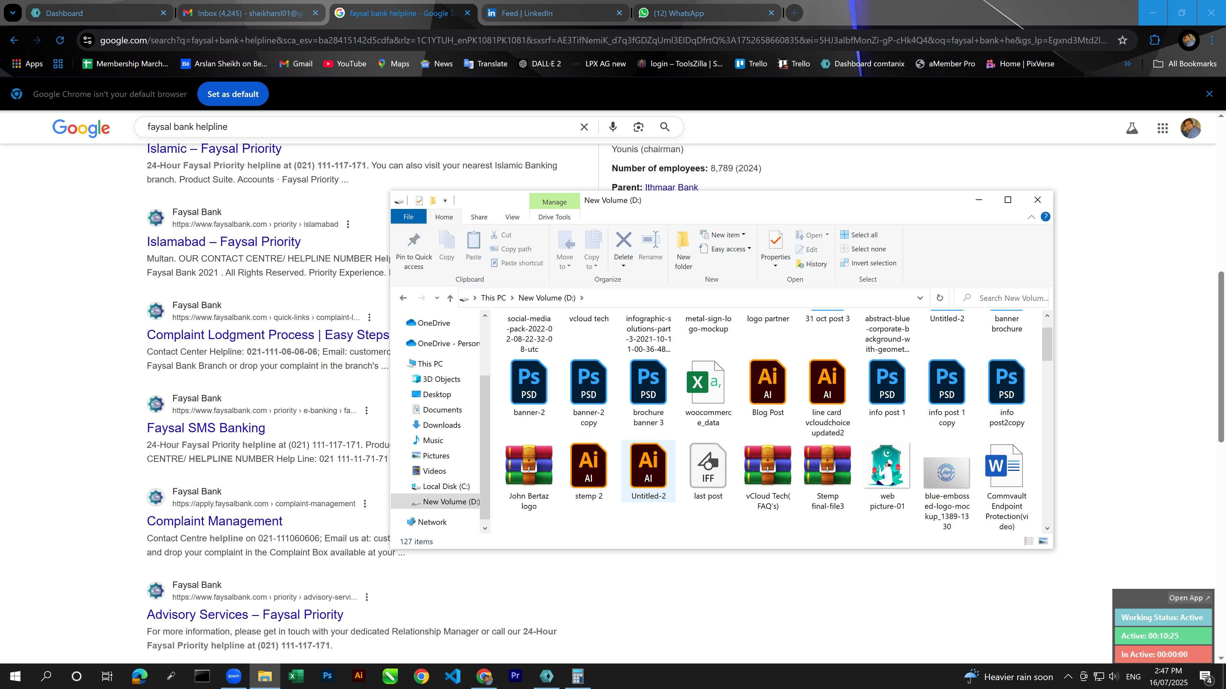Click Invert selection in ribbon

tap(868, 263)
